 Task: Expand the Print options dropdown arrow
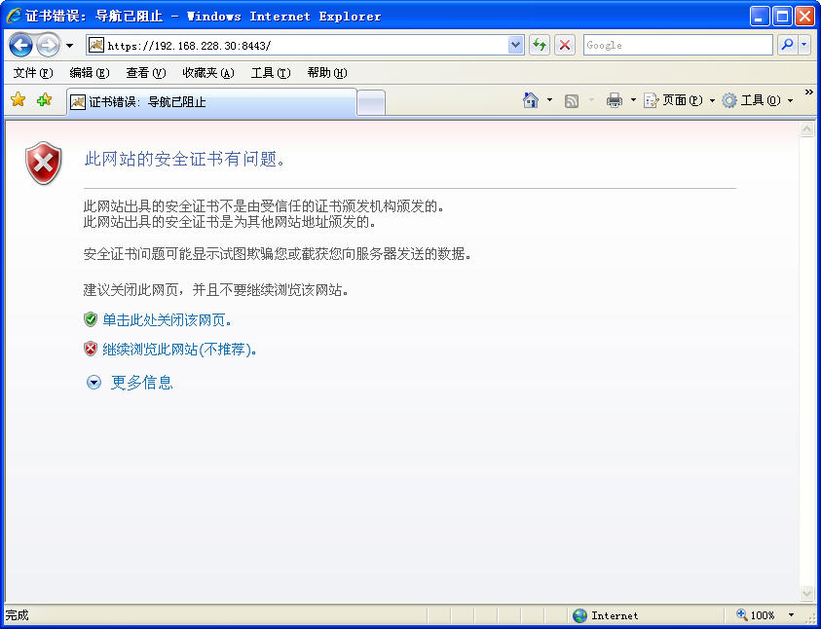tap(632, 100)
